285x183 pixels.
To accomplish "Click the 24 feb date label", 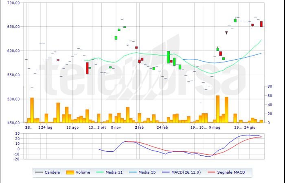I will [162, 127].
